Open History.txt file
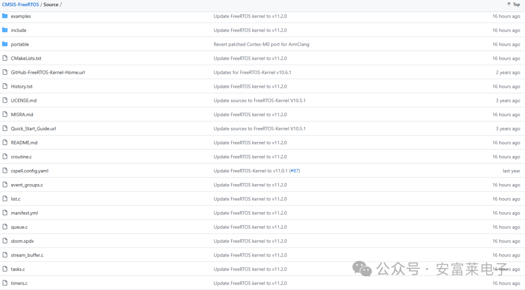 coord(22,86)
